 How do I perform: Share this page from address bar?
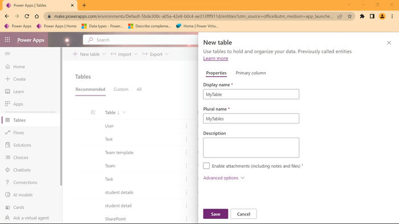point(340,16)
